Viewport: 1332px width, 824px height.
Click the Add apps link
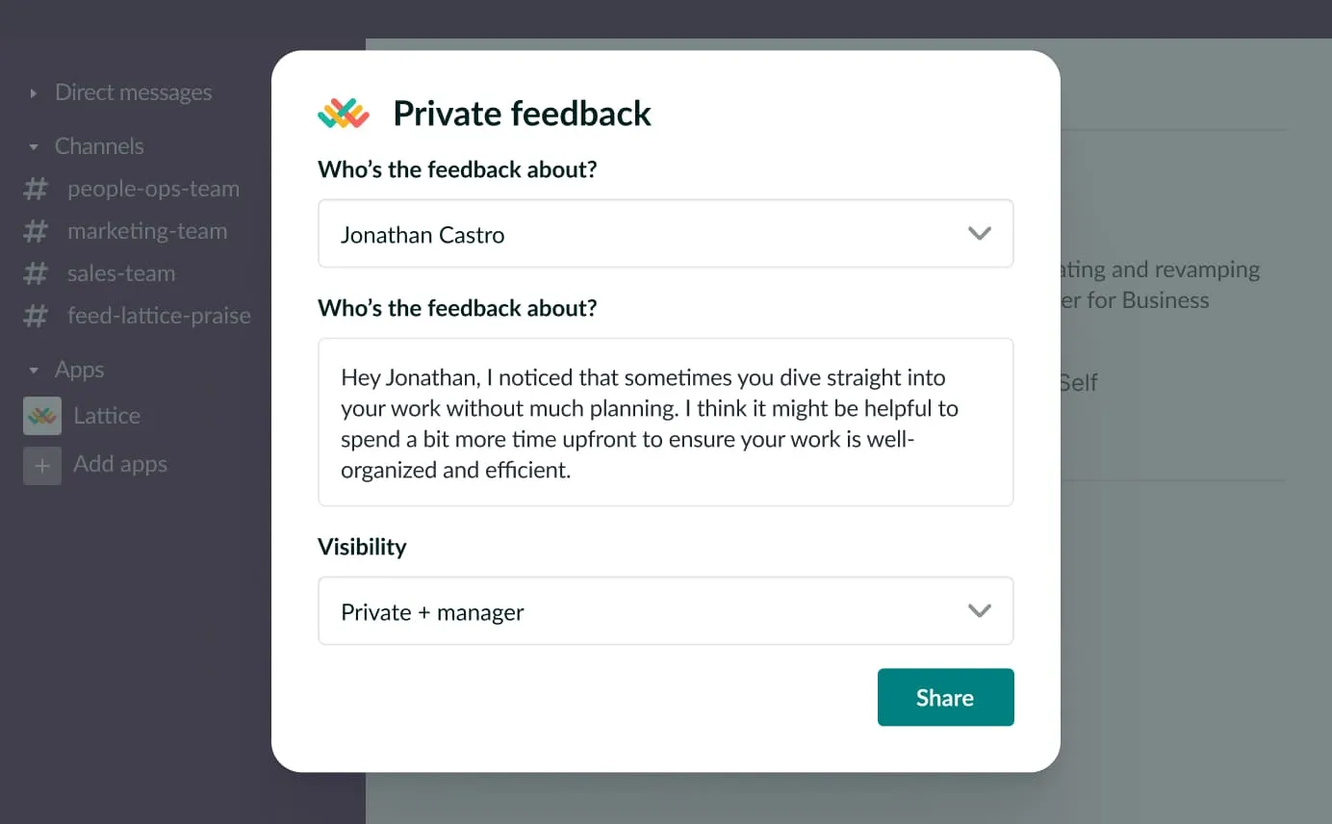(x=120, y=464)
